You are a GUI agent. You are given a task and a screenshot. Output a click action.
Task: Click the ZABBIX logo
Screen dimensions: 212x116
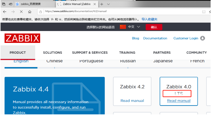click(x=22, y=38)
